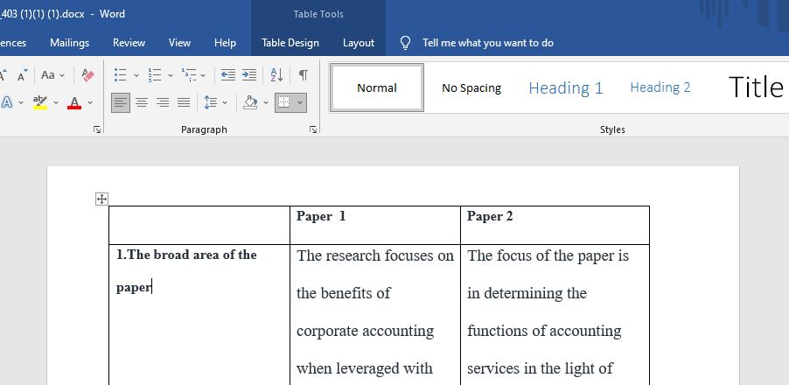This screenshot has width=789, height=385.
Task: Click the Clear All Formatting eraser icon
Action: (87, 75)
